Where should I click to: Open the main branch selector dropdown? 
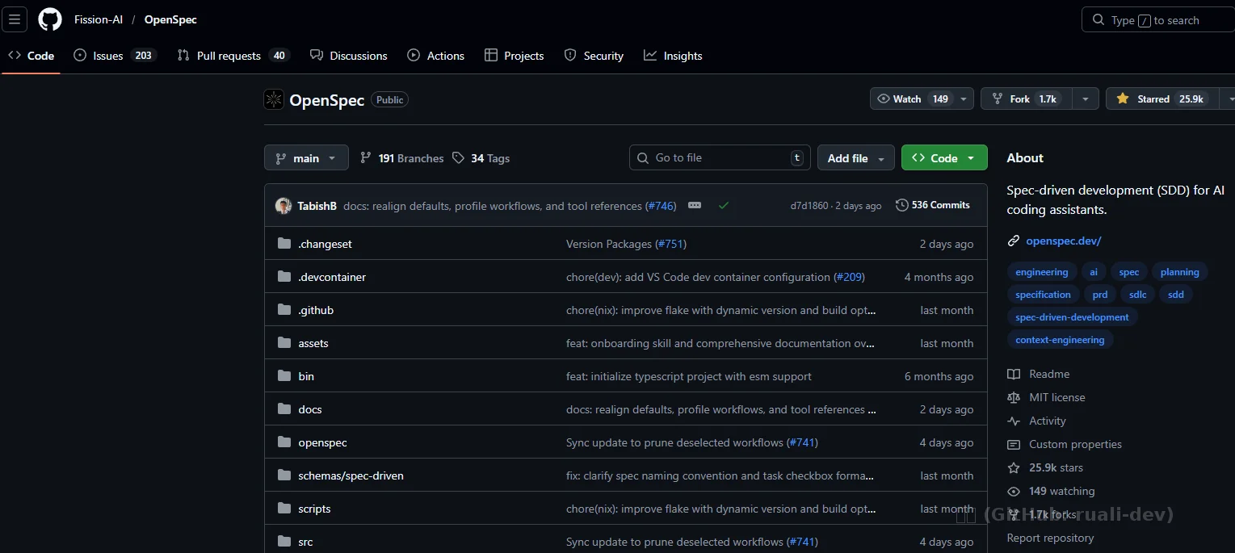306,157
